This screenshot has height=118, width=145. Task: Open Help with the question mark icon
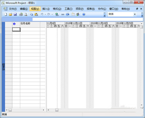(84, 14)
